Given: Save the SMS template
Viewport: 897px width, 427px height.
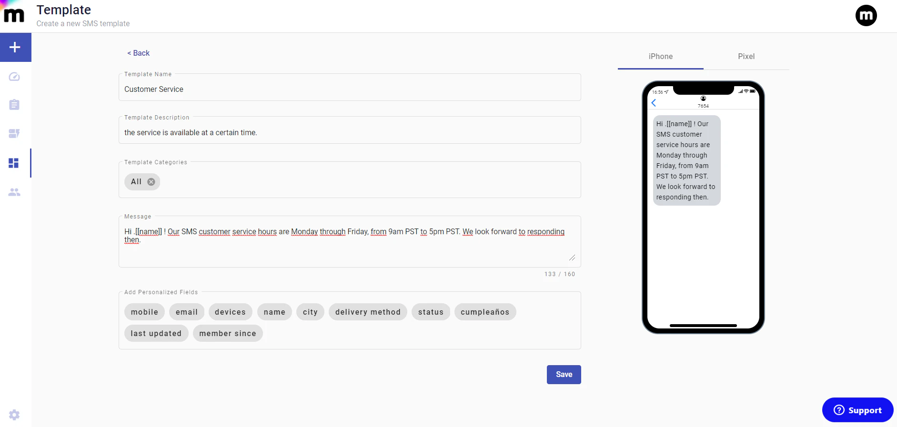Looking at the screenshot, I should tap(564, 375).
